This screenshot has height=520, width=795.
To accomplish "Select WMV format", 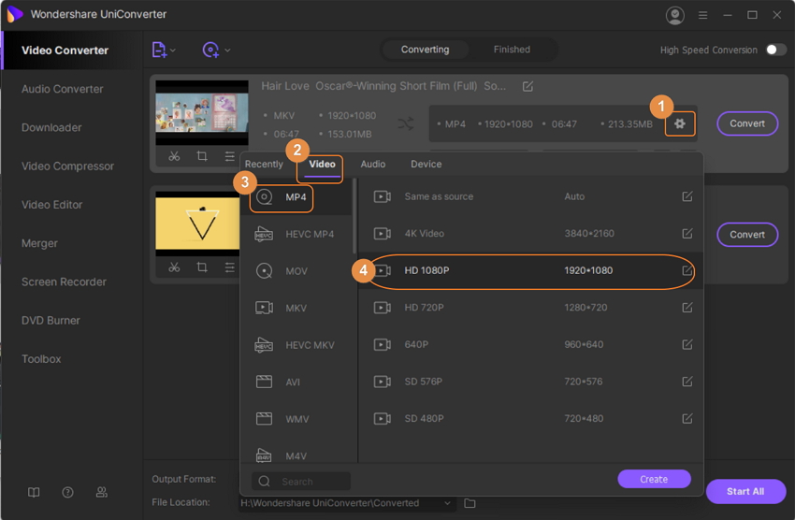I will (x=296, y=419).
